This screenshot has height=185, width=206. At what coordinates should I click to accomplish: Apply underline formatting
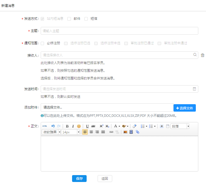point(87,126)
